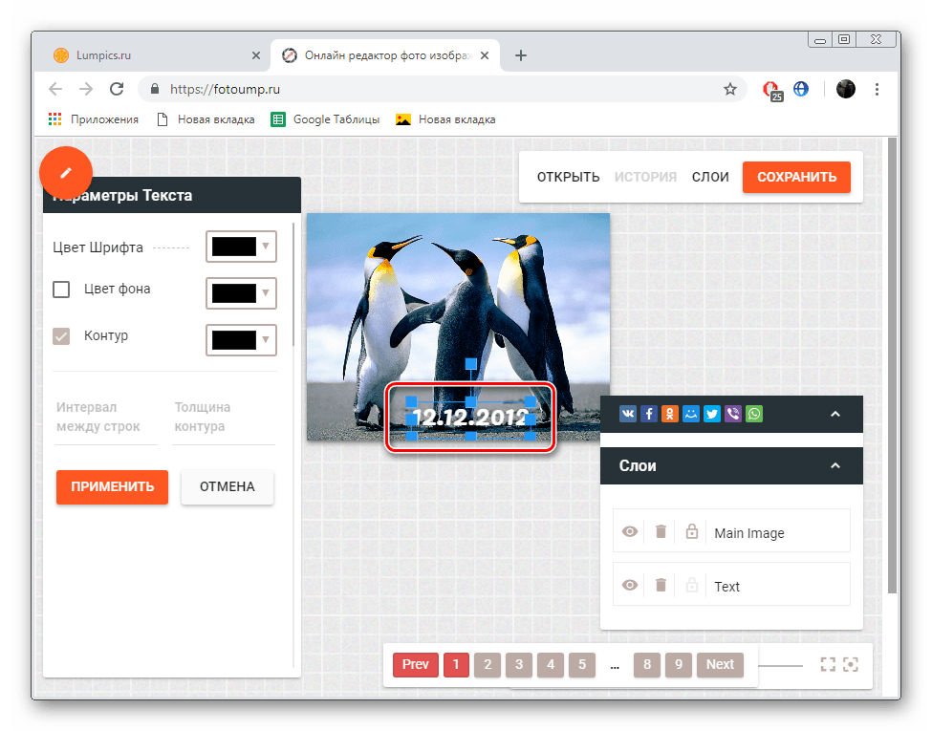This screenshot has height=731, width=932.
Task: Collapse the social share panel
Action: 834,414
